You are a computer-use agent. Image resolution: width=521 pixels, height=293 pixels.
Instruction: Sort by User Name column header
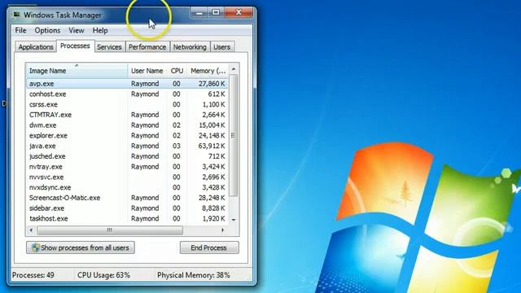click(147, 71)
